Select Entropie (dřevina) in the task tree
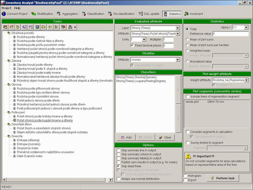Viewport: 253px width, 190px height. click(x=28, y=140)
